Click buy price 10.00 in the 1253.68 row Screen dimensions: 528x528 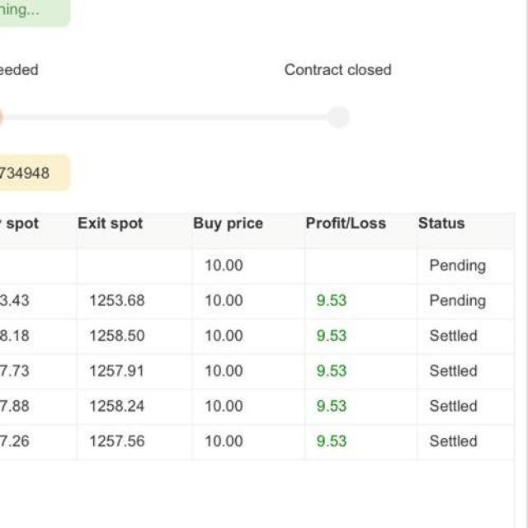(224, 300)
